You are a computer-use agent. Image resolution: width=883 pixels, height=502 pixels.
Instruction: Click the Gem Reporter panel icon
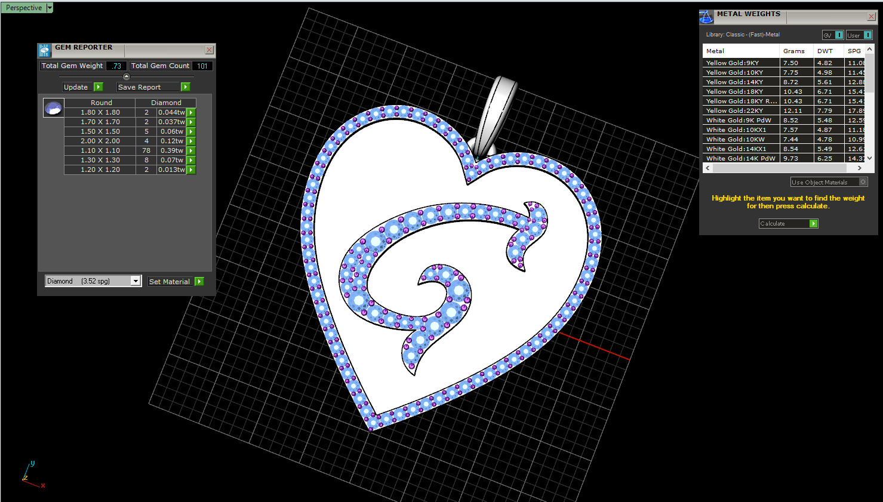[44, 50]
